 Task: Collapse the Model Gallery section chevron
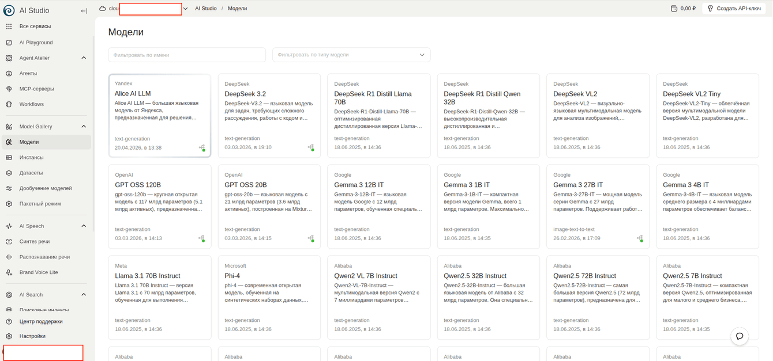pos(84,127)
